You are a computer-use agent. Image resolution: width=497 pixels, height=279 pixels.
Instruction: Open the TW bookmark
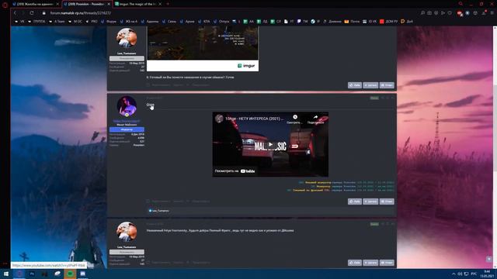(x=302, y=22)
